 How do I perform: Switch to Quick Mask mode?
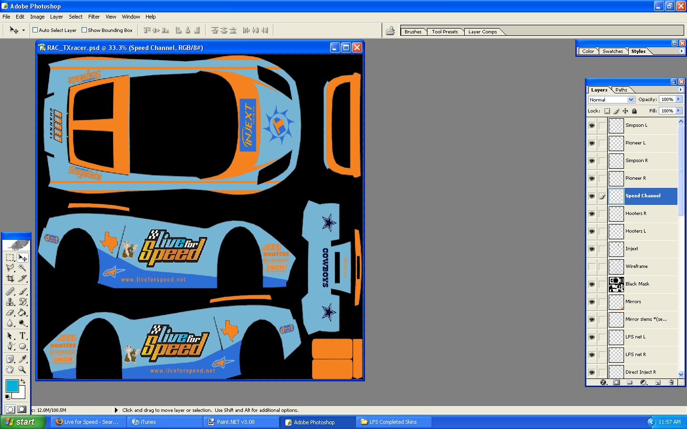pyautogui.click(x=21, y=409)
